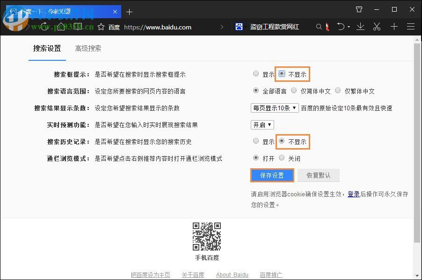
Task: Choose 仅简体中文 for search language
Action: [294, 90]
